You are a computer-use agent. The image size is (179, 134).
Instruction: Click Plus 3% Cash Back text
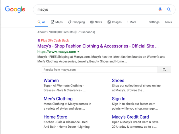(55, 40)
